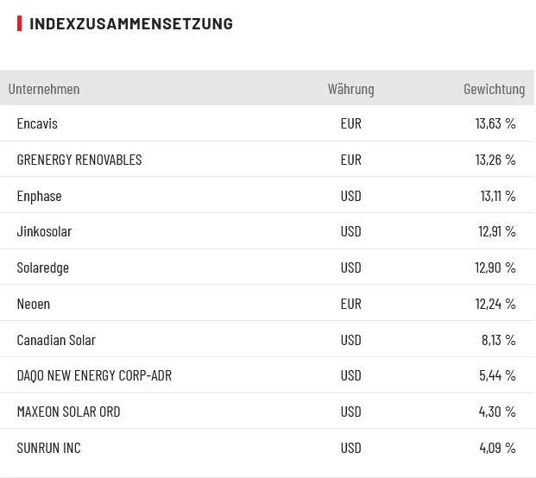Click the EUR currency for Neoen
536x478 pixels.
tap(350, 304)
